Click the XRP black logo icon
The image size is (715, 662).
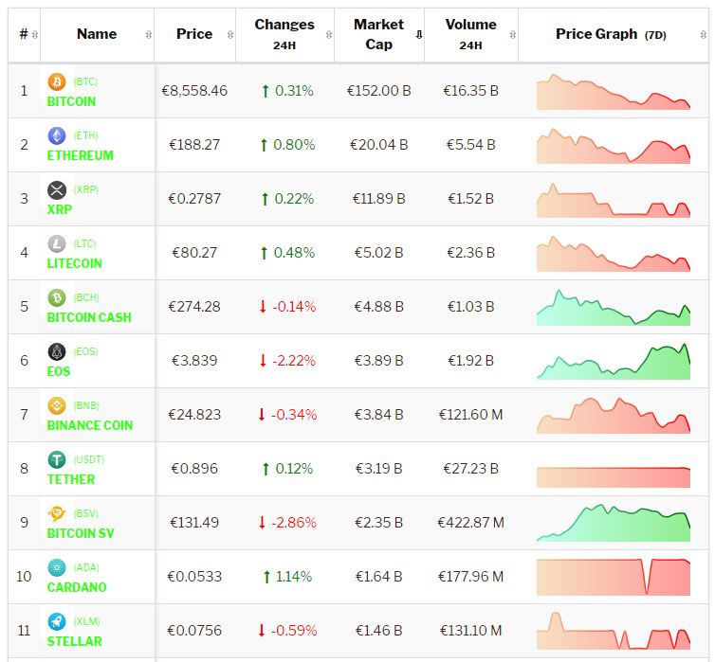pos(57,190)
